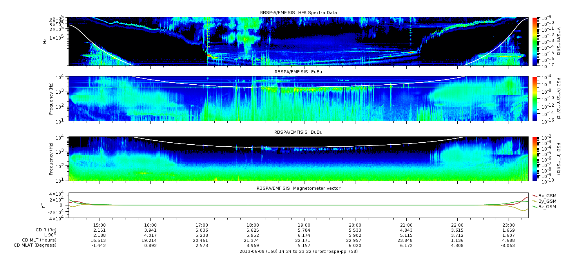Image resolution: width=567 pixels, height=258 pixels.
Task: Click the Hz y-axis label of HFR panel
Action: pyautogui.click(x=45, y=41)
